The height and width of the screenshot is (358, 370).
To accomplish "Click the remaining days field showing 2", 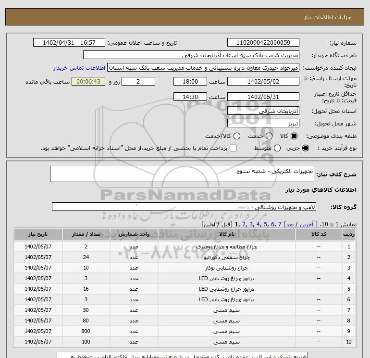I will coord(138,81).
